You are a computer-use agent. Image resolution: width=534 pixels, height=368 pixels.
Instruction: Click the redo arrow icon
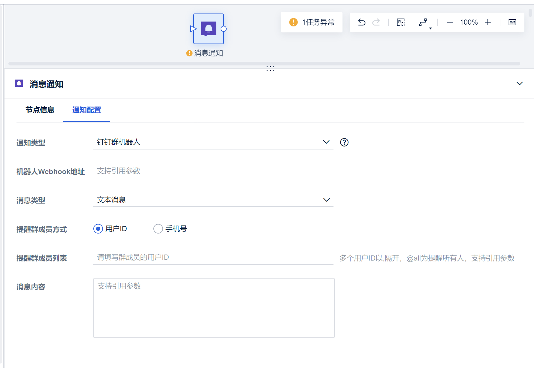[376, 22]
